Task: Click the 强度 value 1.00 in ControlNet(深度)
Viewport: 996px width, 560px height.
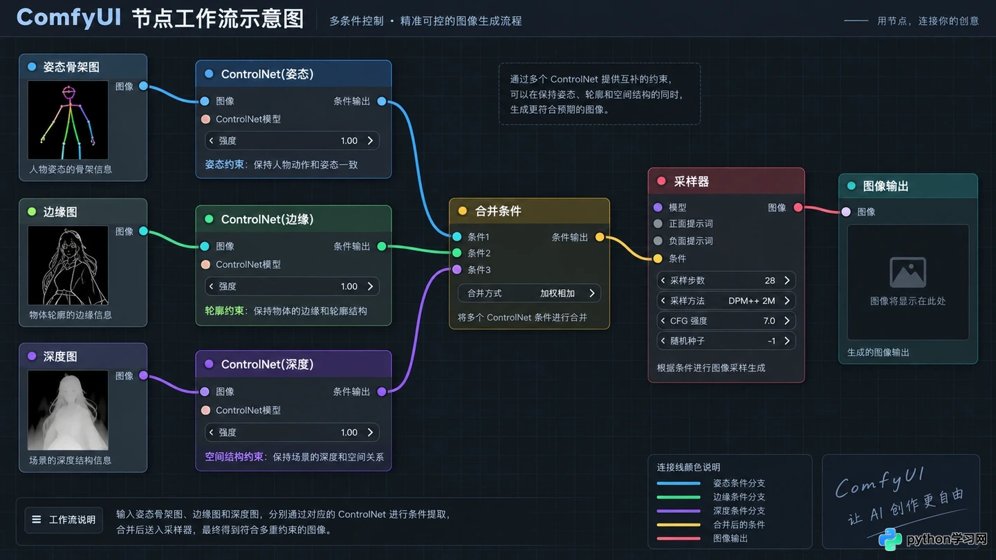Action: (349, 432)
